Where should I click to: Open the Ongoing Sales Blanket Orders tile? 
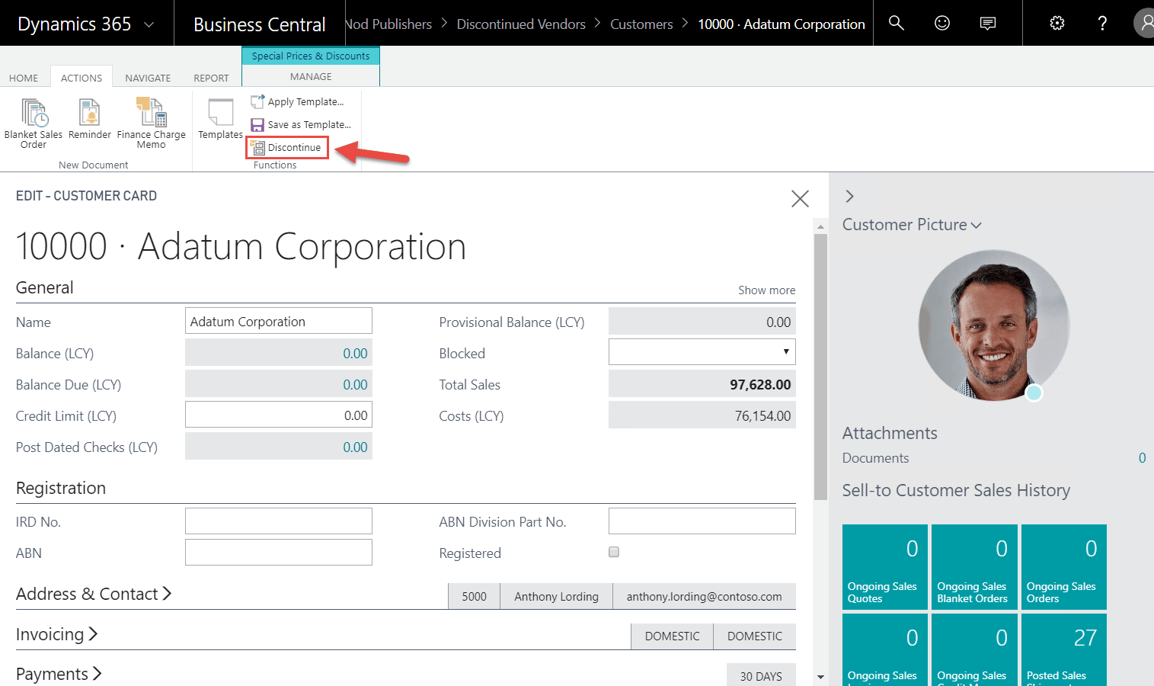(974, 566)
